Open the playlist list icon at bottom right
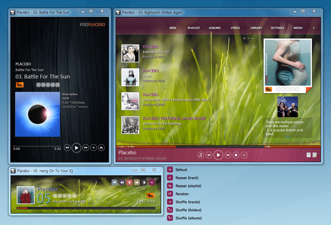This screenshot has width=331, height=225. tap(309, 155)
